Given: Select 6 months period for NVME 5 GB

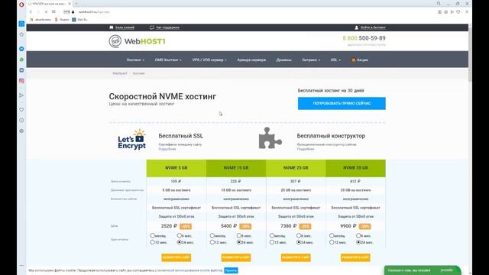Looking at the screenshot, I should click(180, 235).
